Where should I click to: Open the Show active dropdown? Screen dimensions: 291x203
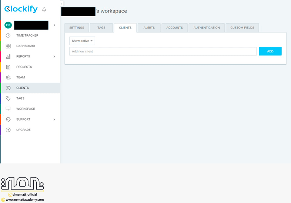pyautogui.click(x=82, y=41)
